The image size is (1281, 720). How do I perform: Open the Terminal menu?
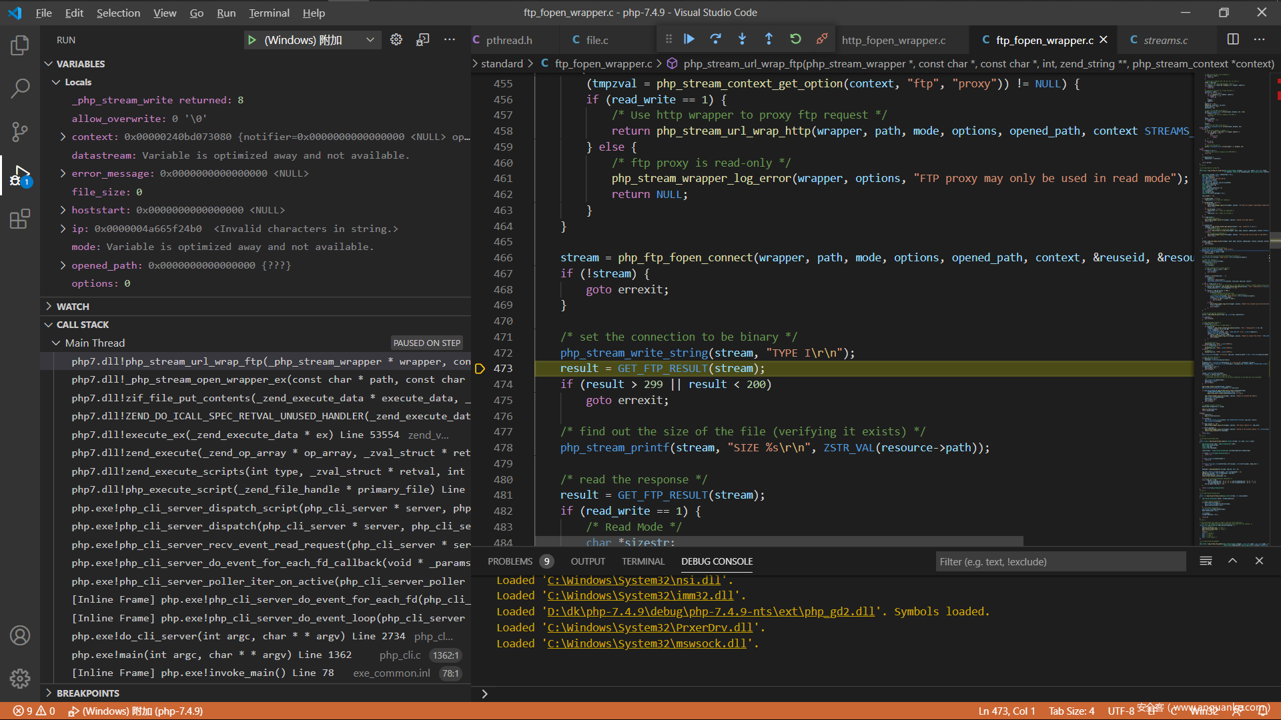click(269, 13)
